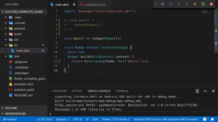Close the bottom panel

[x=213, y=91]
